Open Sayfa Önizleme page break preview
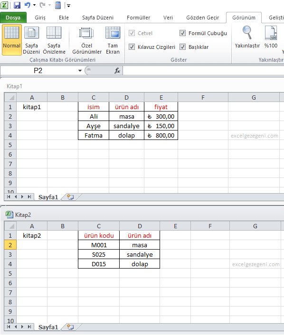This screenshot has height=335, width=284. [x=54, y=40]
